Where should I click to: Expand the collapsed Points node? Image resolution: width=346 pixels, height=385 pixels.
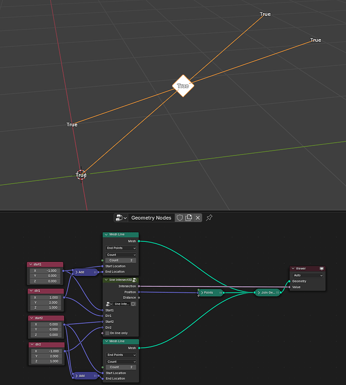coord(202,293)
